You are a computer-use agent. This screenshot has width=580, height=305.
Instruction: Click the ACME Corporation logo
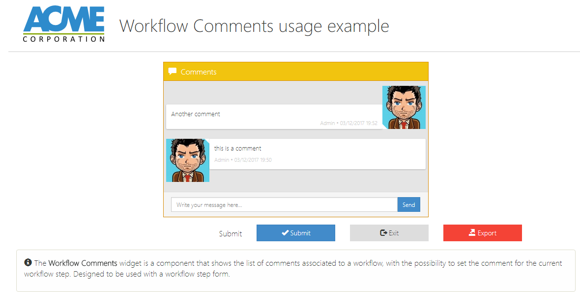click(x=64, y=25)
